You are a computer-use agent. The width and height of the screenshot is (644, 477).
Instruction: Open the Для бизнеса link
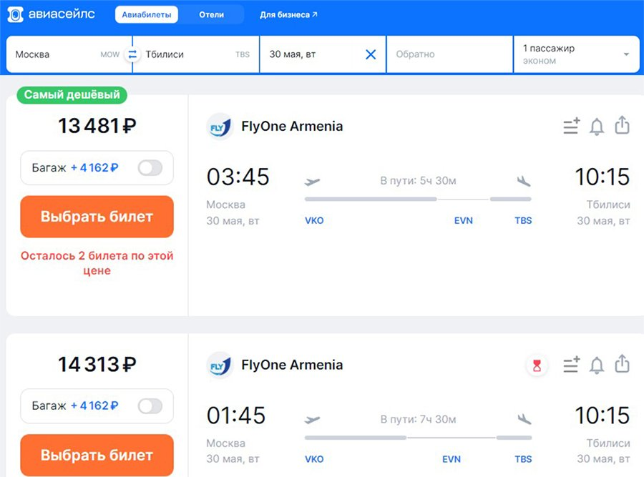288,14
